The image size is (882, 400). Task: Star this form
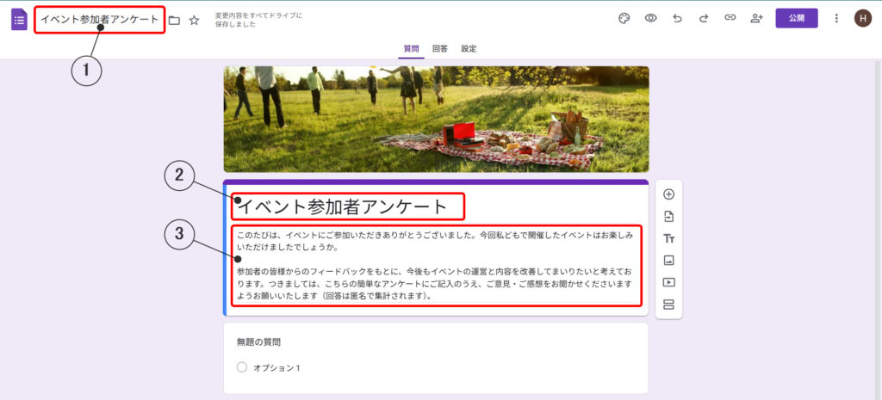pos(194,21)
